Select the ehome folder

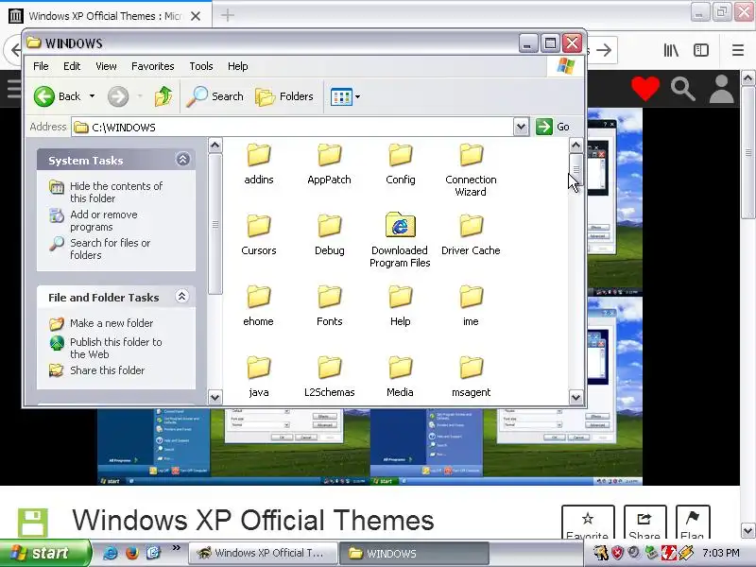[x=259, y=306]
